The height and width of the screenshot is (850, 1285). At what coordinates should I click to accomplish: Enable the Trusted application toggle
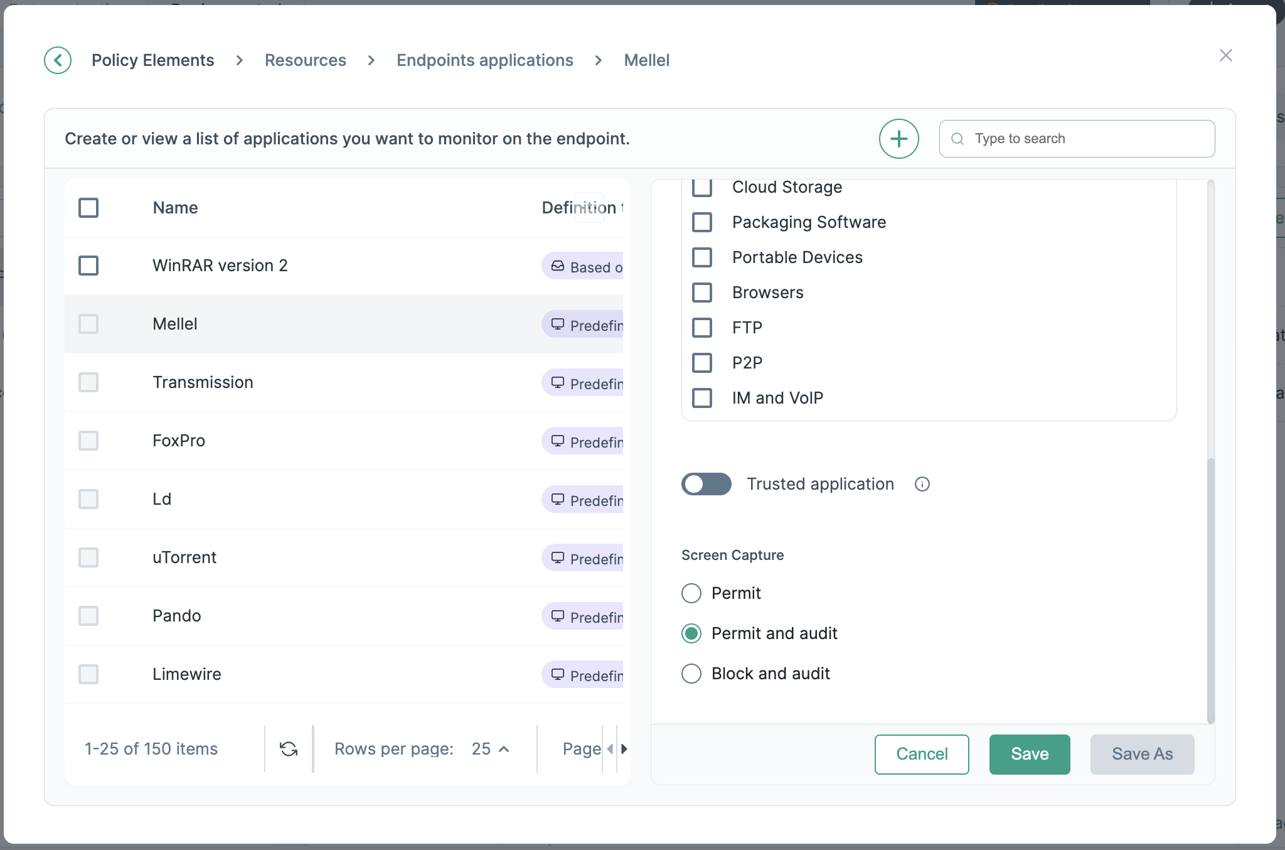[706, 484]
